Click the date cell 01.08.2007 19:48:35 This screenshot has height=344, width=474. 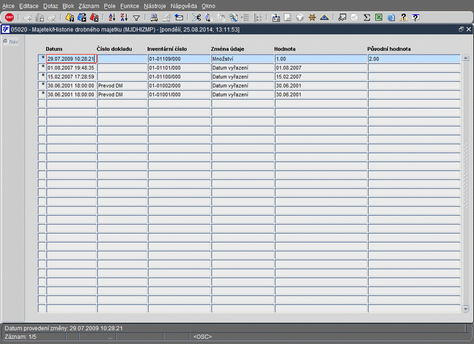[x=71, y=67]
